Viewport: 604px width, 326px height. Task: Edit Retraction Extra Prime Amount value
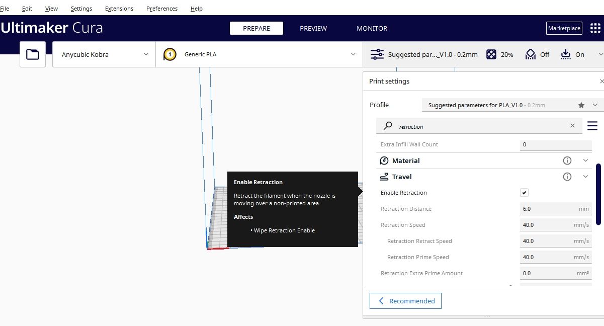click(x=556, y=273)
